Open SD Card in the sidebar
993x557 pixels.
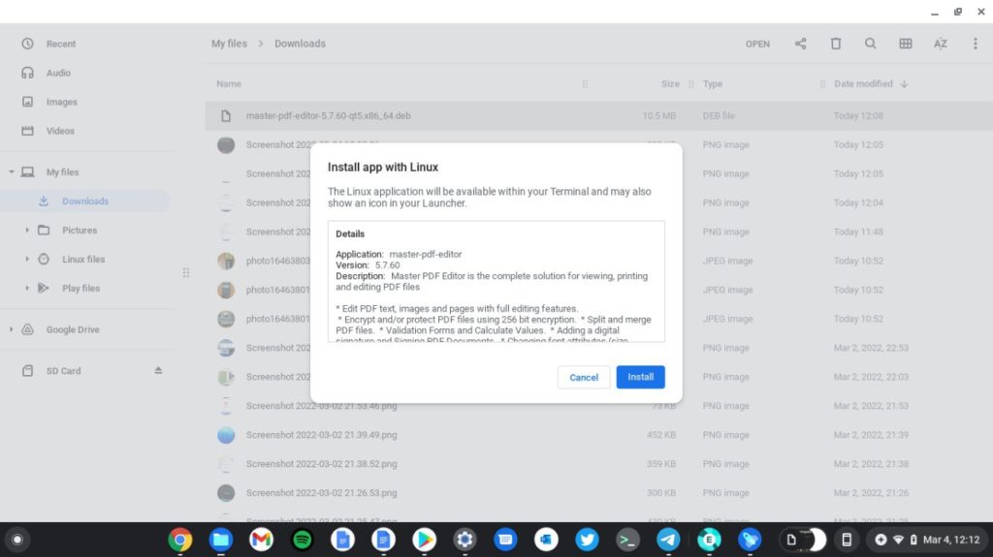[x=63, y=371]
